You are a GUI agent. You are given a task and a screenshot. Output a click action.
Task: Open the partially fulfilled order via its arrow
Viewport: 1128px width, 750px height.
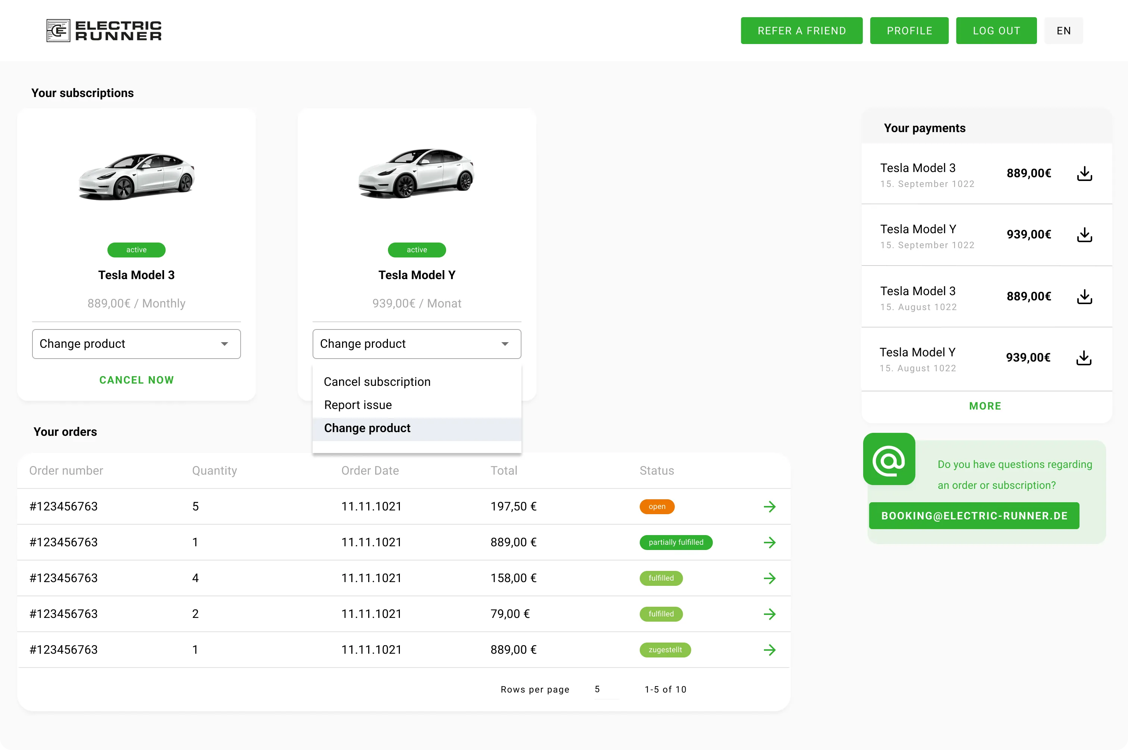(770, 543)
